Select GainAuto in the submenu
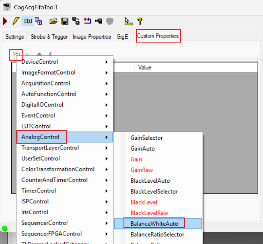This screenshot has height=244, width=263. tap(158, 149)
